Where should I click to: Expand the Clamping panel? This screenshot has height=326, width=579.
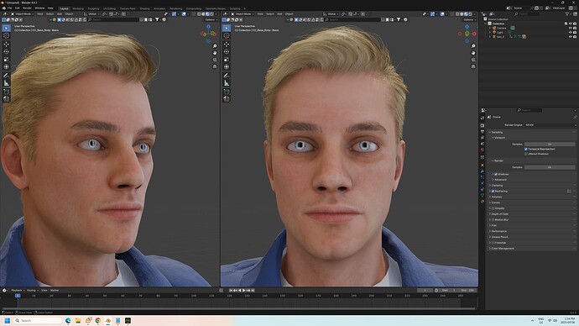coord(497,186)
